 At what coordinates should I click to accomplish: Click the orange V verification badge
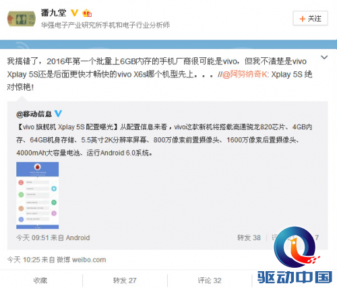(x=75, y=13)
